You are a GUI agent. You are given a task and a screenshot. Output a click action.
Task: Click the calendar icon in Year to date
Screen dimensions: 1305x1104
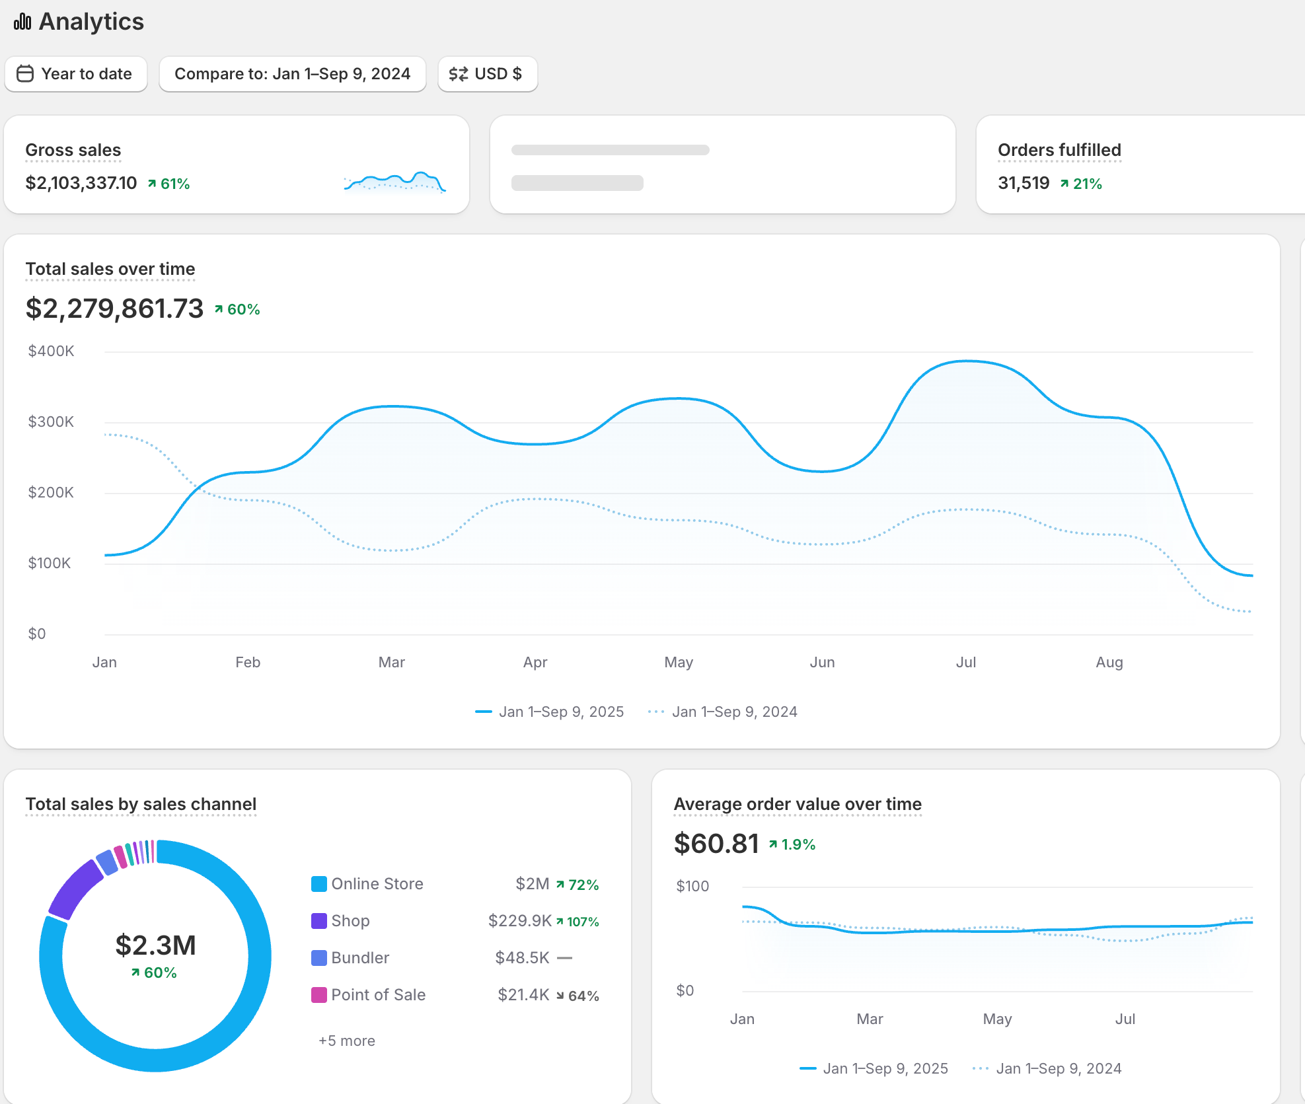(25, 73)
